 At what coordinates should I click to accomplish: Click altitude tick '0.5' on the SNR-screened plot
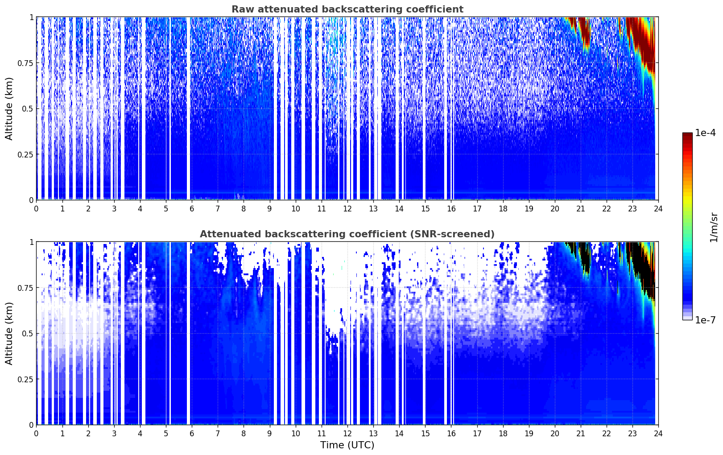coord(27,333)
